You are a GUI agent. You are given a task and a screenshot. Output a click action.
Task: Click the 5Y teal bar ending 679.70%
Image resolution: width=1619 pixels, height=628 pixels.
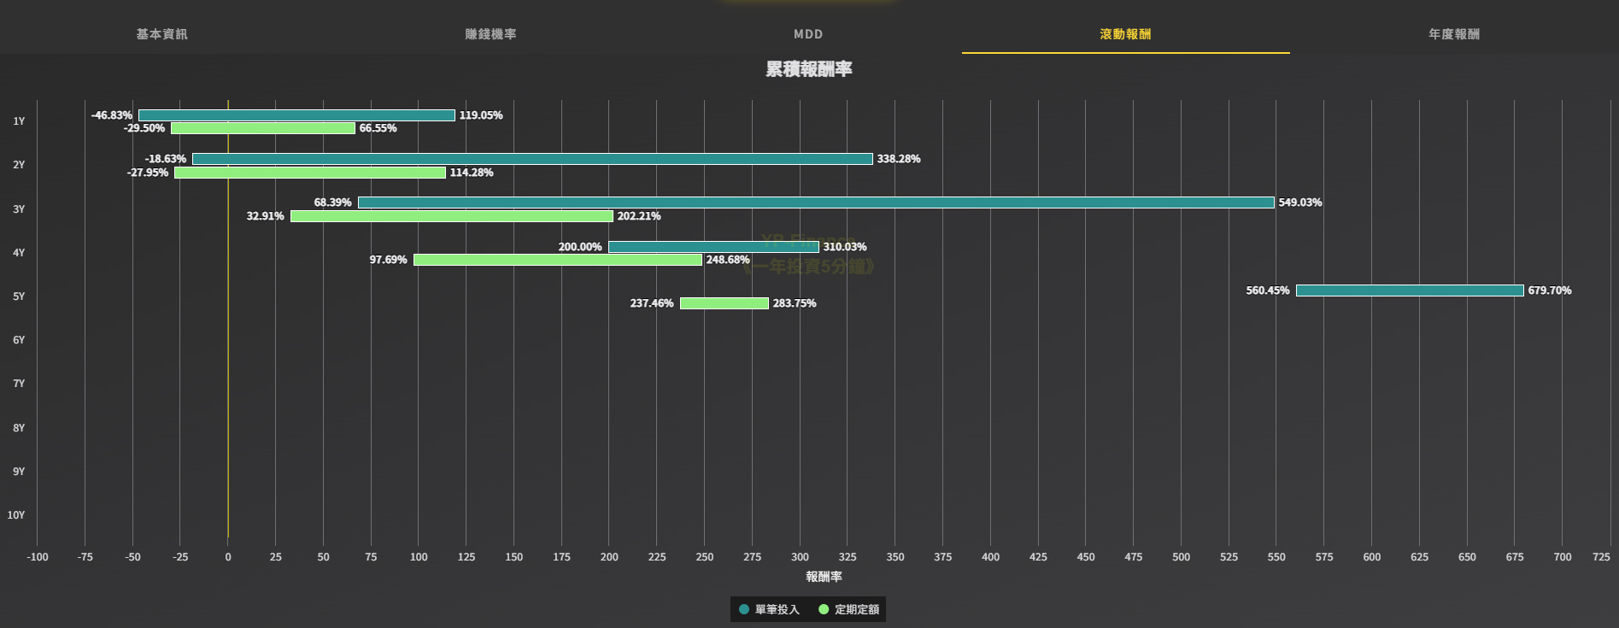[1410, 291]
